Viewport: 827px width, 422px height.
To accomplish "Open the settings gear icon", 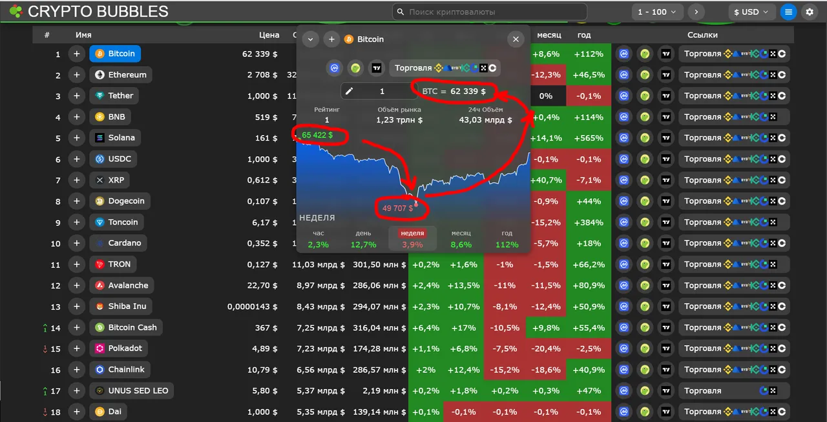I will click(x=809, y=12).
